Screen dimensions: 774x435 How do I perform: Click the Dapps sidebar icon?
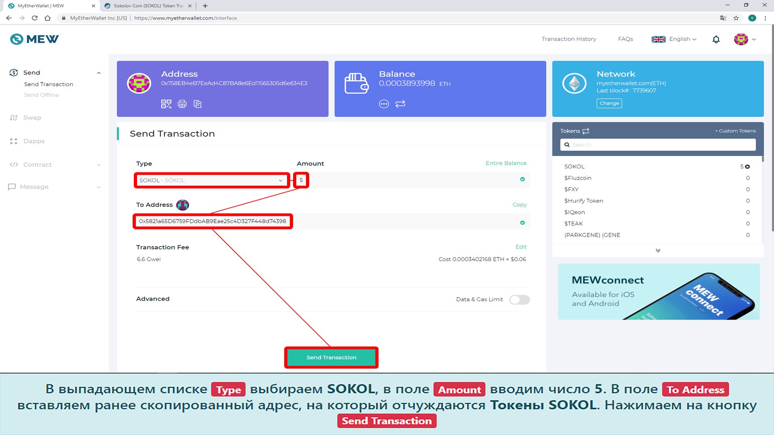pyautogui.click(x=14, y=141)
